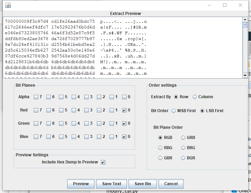Enable Blue bit plane 6

pyautogui.click(x=48, y=137)
